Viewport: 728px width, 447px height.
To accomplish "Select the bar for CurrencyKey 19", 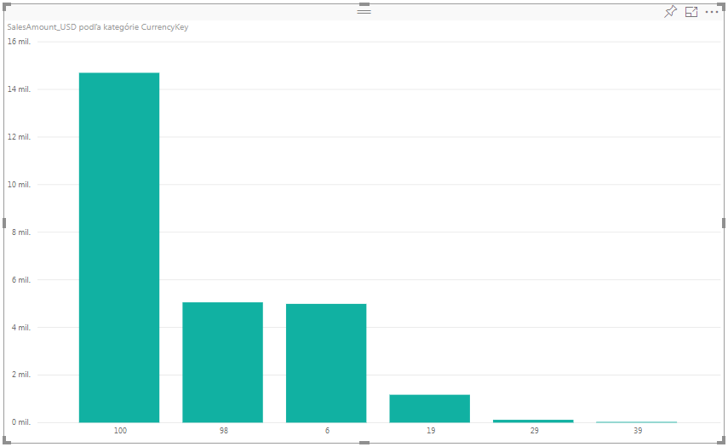I will (430, 409).
